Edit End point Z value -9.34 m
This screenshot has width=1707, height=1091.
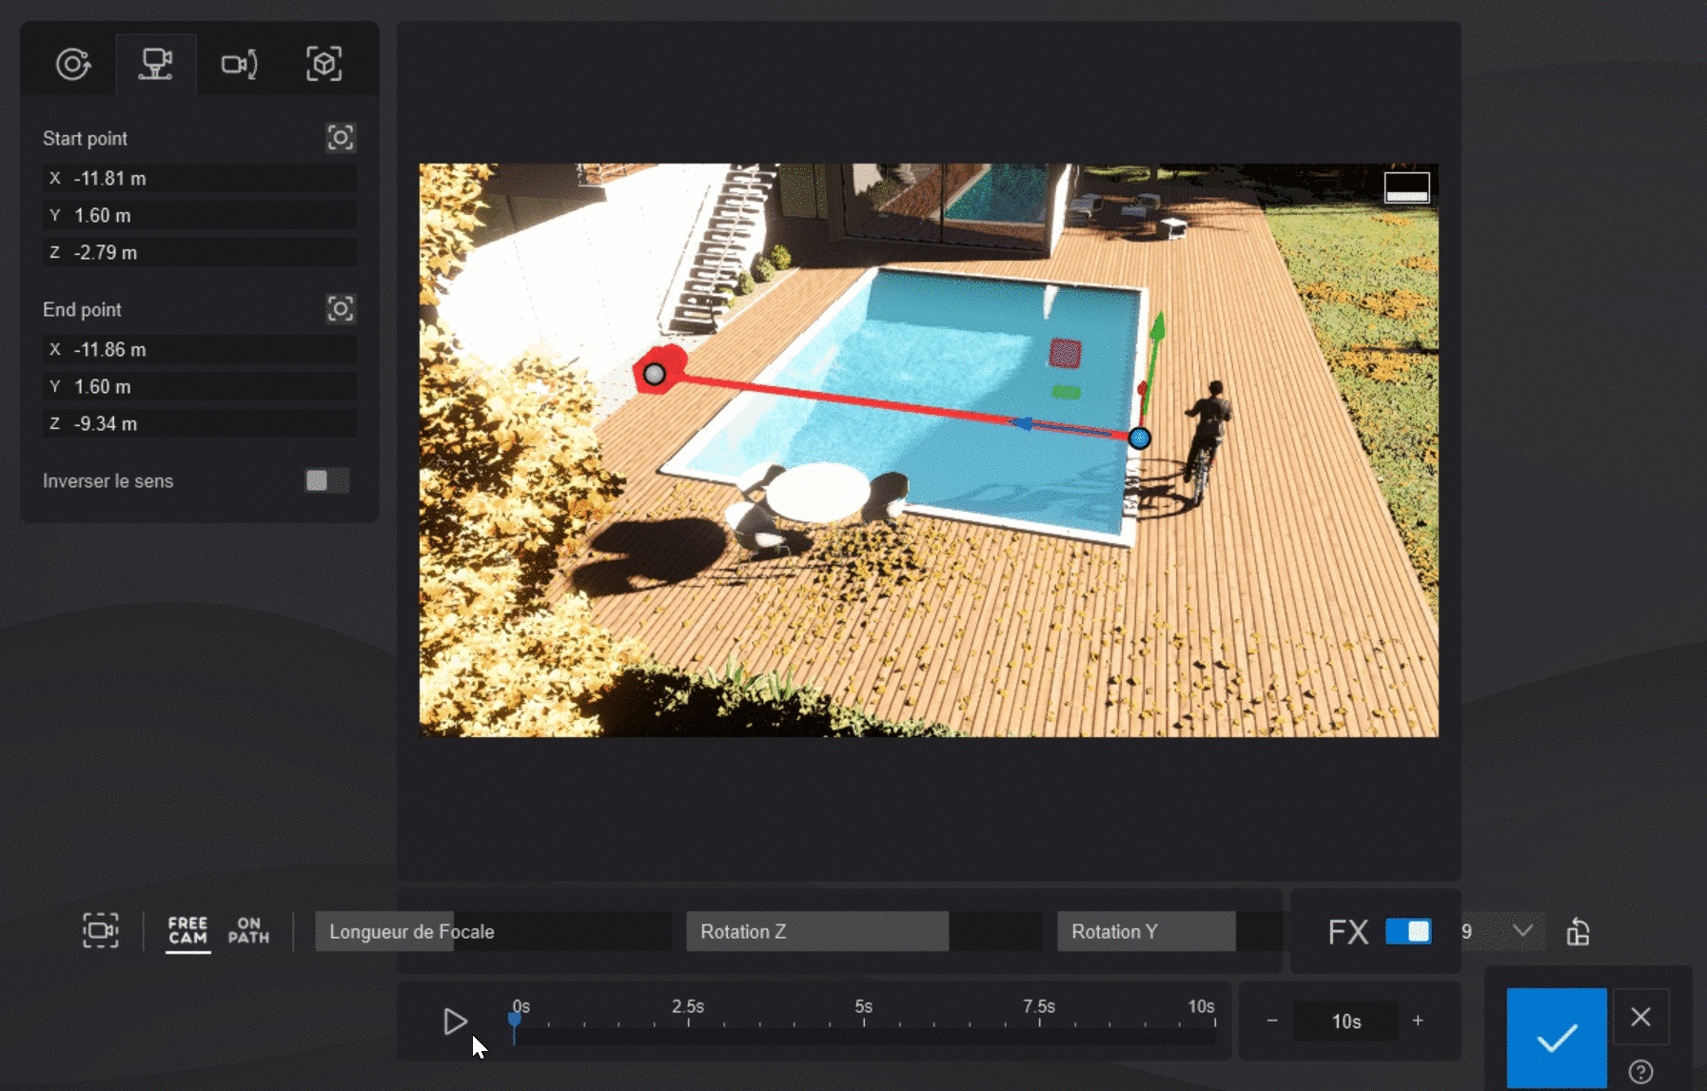tap(200, 423)
